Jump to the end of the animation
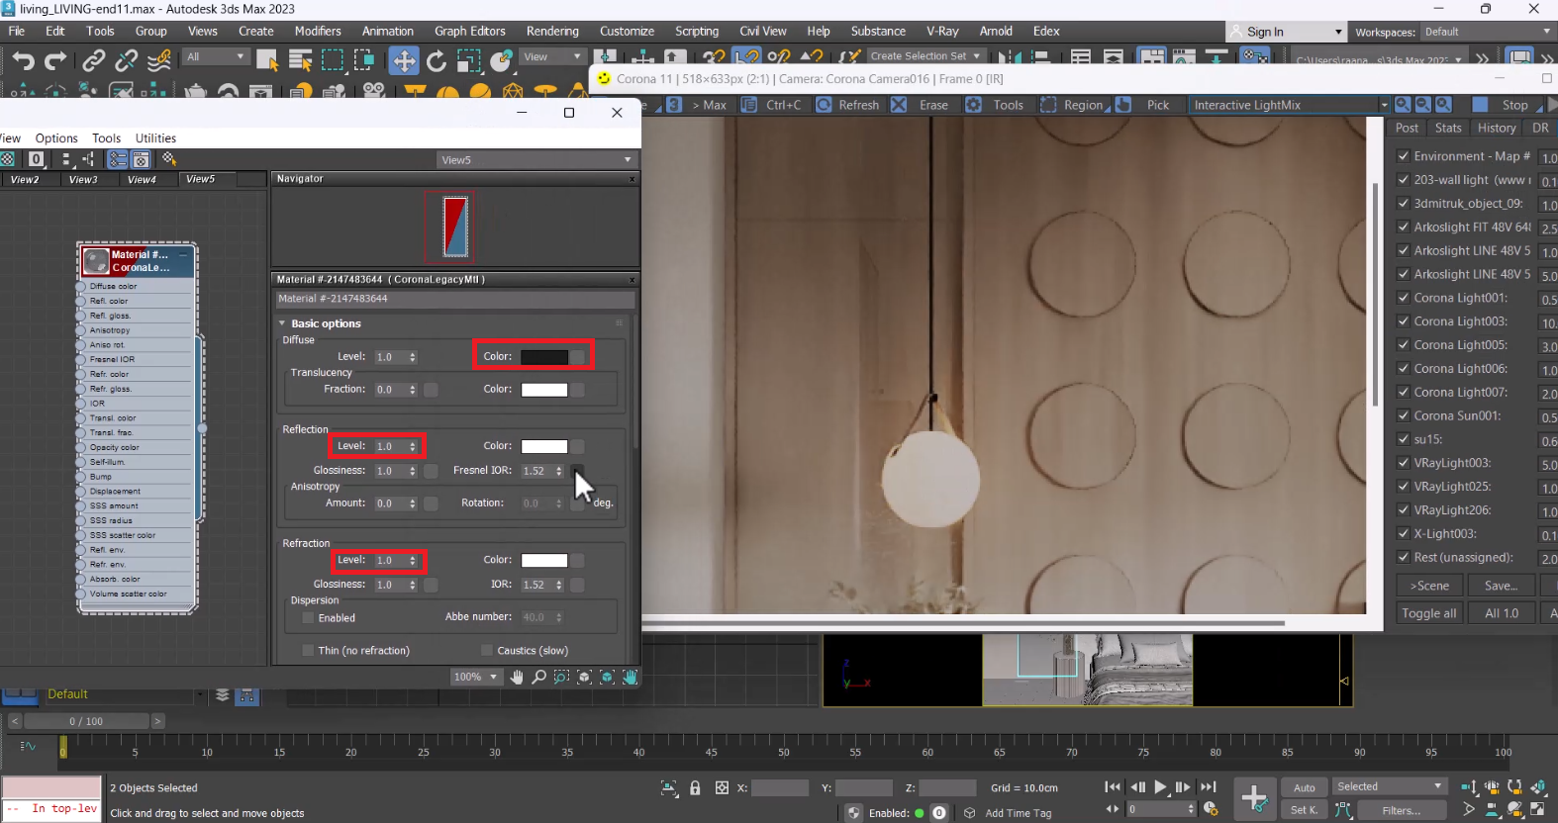The width and height of the screenshot is (1558, 823). [x=1208, y=787]
